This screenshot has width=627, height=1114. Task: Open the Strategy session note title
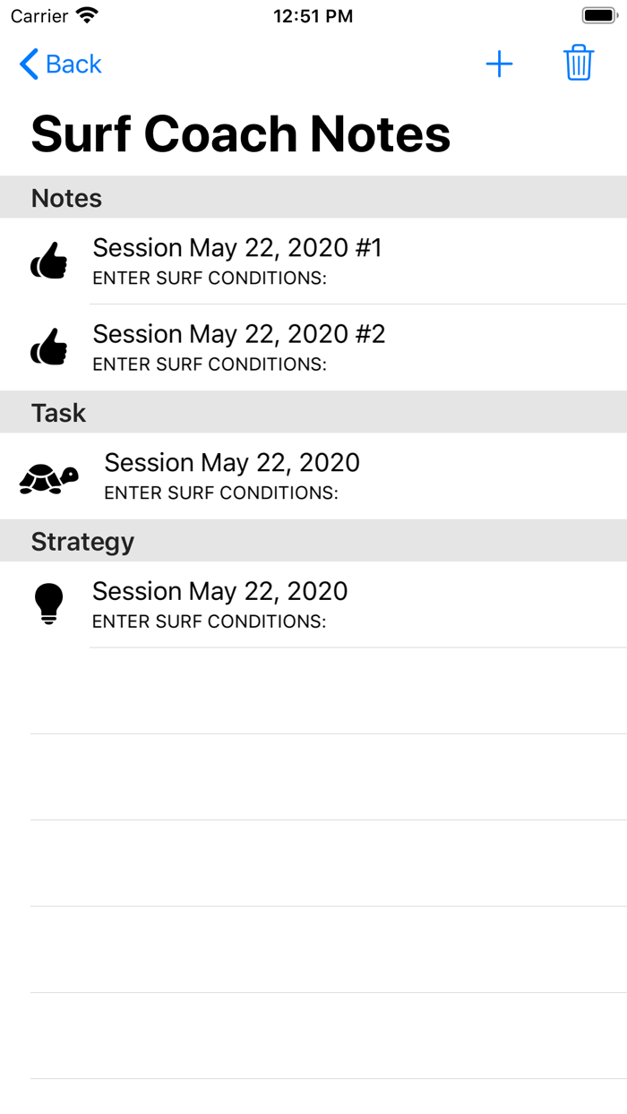[x=220, y=591]
